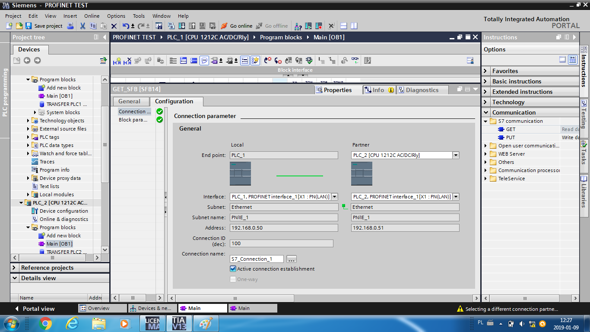Select the GET instruction in S7 communication

pyautogui.click(x=511, y=129)
